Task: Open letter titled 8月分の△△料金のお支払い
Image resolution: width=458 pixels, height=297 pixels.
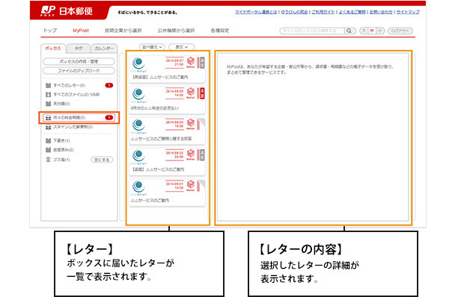Action: point(168,100)
